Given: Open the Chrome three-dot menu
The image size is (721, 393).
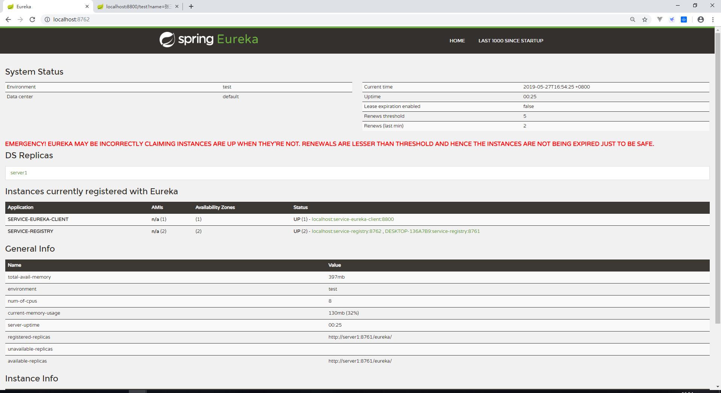Looking at the screenshot, I should click(713, 19).
